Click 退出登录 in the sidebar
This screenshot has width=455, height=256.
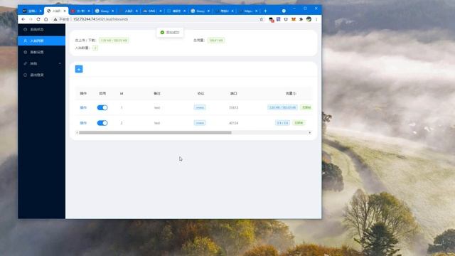coord(41,75)
